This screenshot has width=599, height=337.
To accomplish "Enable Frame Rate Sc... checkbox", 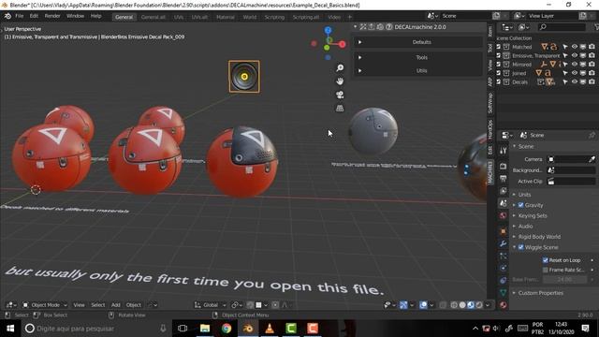I will click(546, 270).
